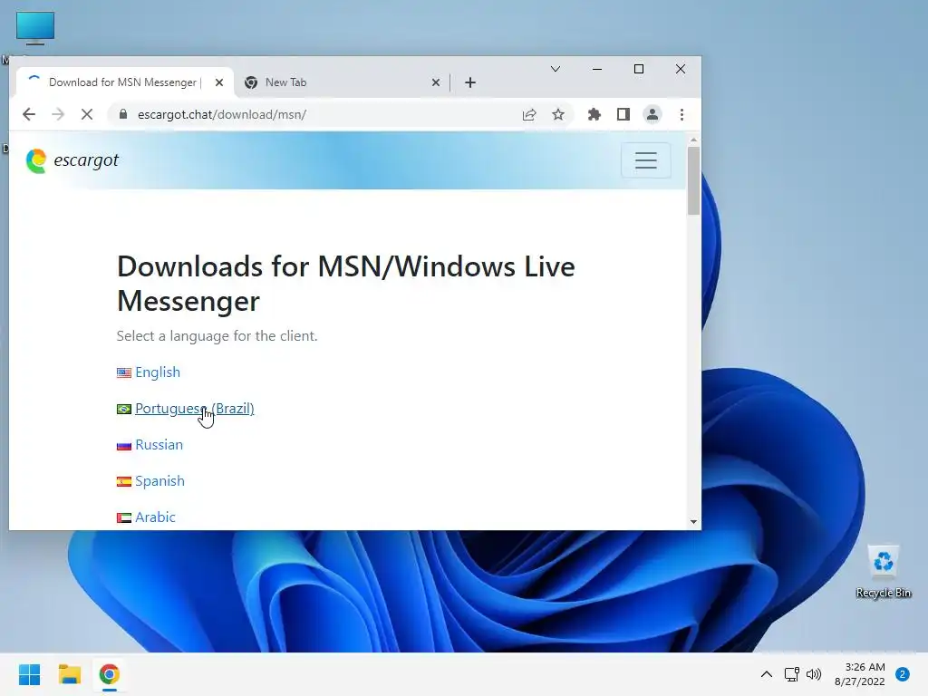Stop loading the page with X button

87,114
